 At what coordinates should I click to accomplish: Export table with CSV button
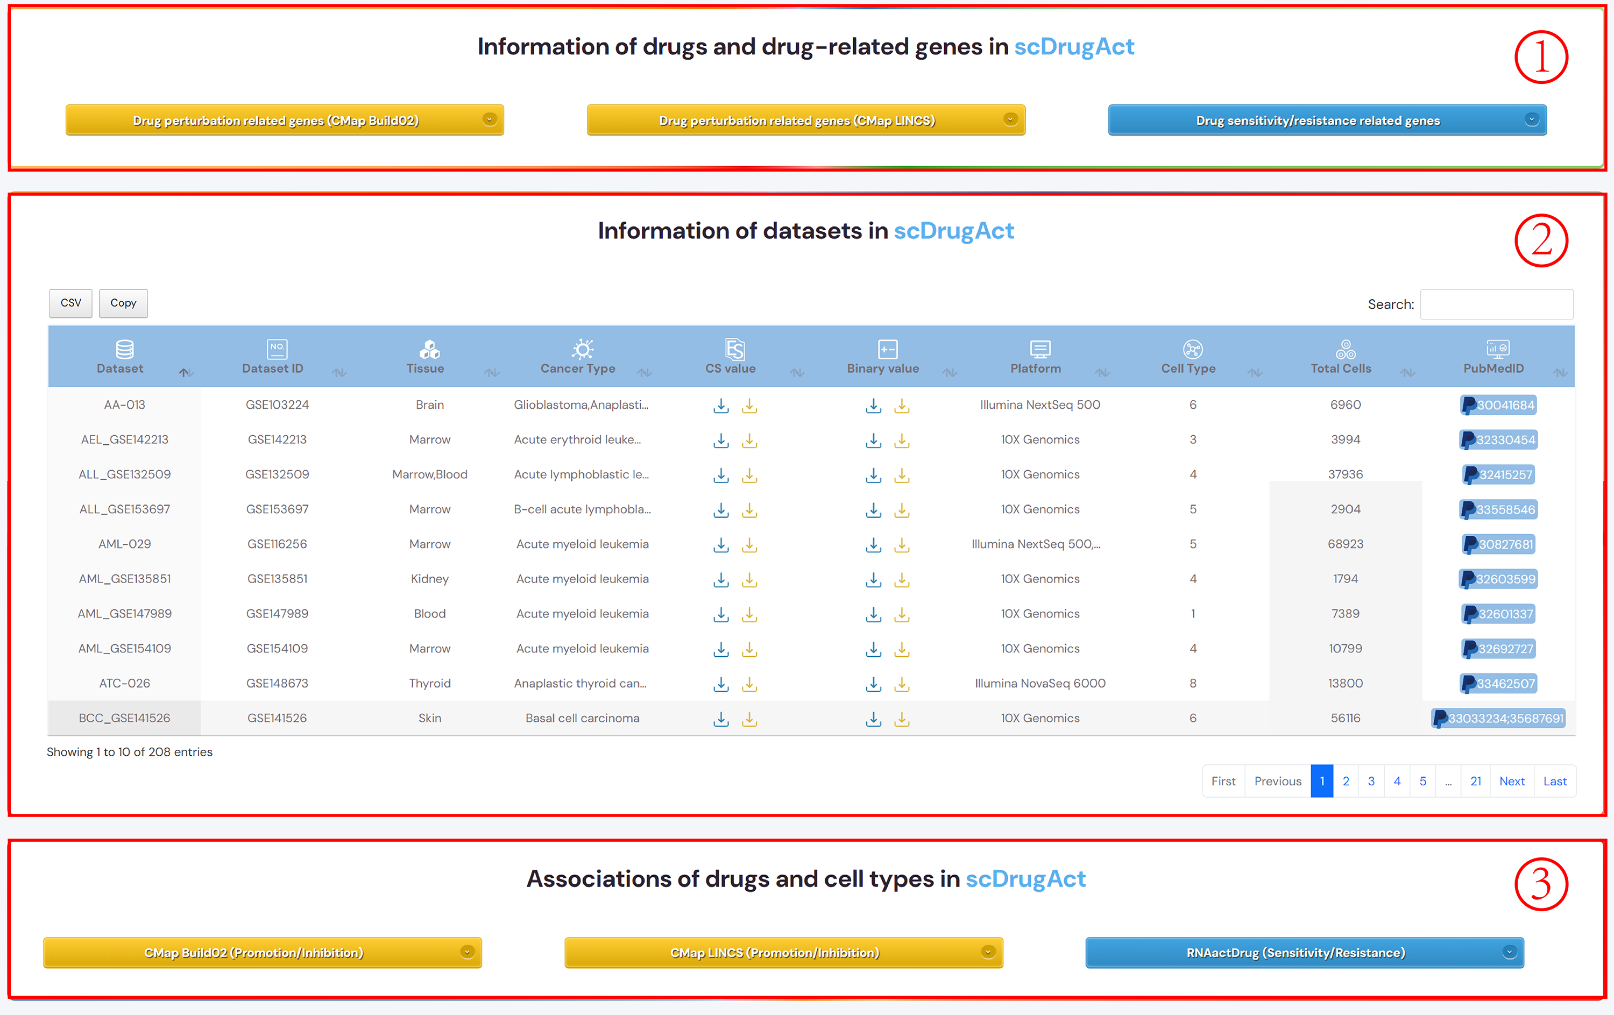(x=70, y=303)
